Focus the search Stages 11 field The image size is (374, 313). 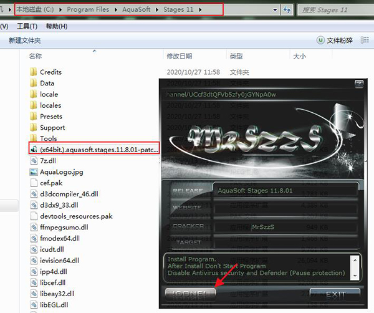click(335, 10)
